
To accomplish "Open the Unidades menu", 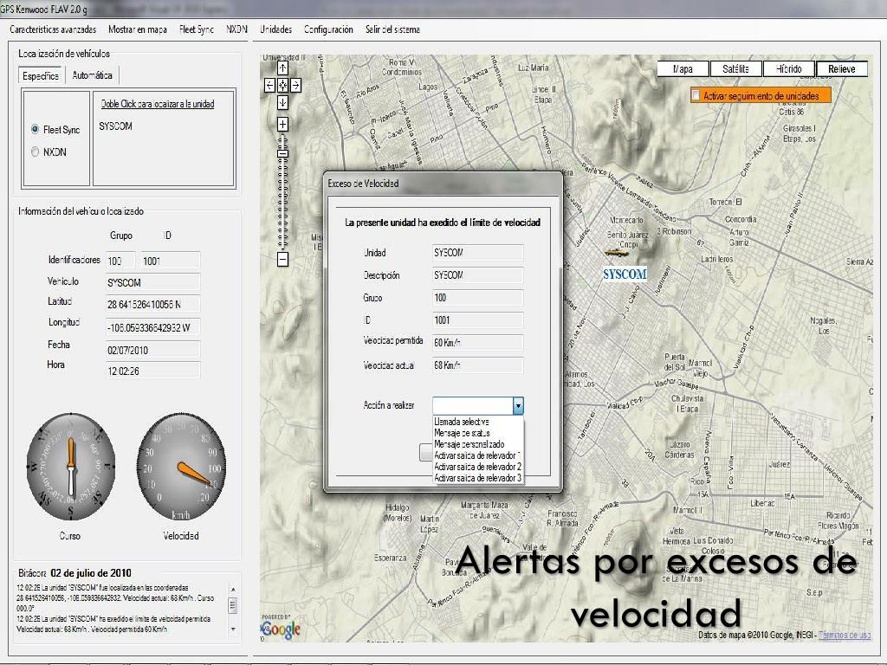I will pos(276,29).
